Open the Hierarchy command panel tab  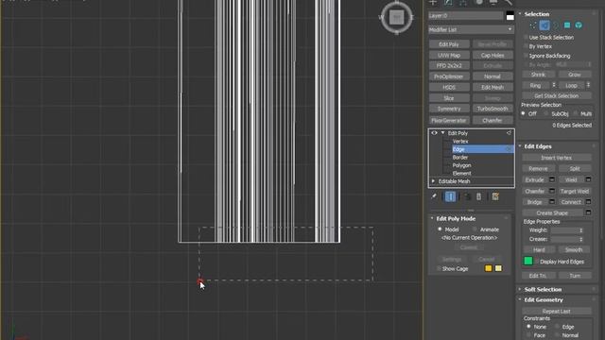pyautogui.click(x=463, y=2)
